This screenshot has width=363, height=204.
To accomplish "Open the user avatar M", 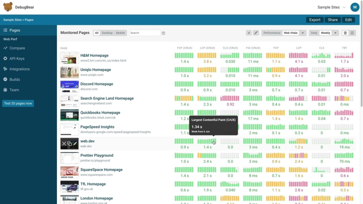I will pyautogui.click(x=354, y=7).
